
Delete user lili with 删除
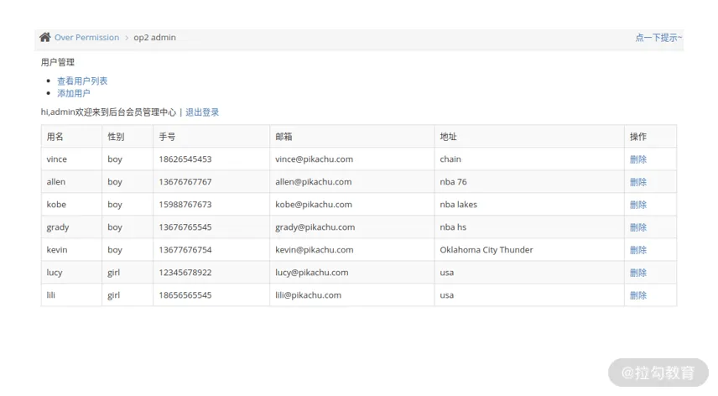pyautogui.click(x=637, y=295)
